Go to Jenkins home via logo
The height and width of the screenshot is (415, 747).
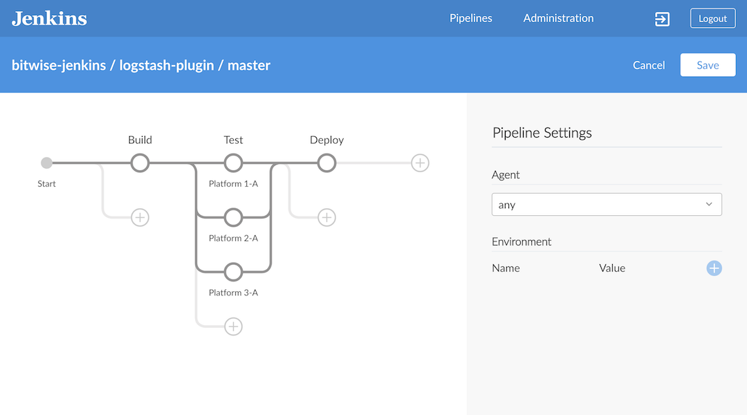[49, 19]
